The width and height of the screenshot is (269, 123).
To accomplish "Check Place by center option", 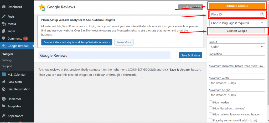I will coord(210,120).
